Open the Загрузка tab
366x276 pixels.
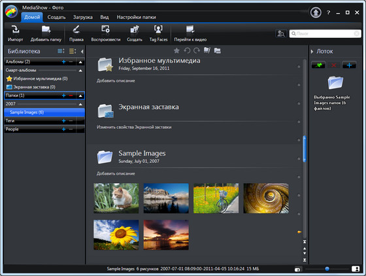83,17
